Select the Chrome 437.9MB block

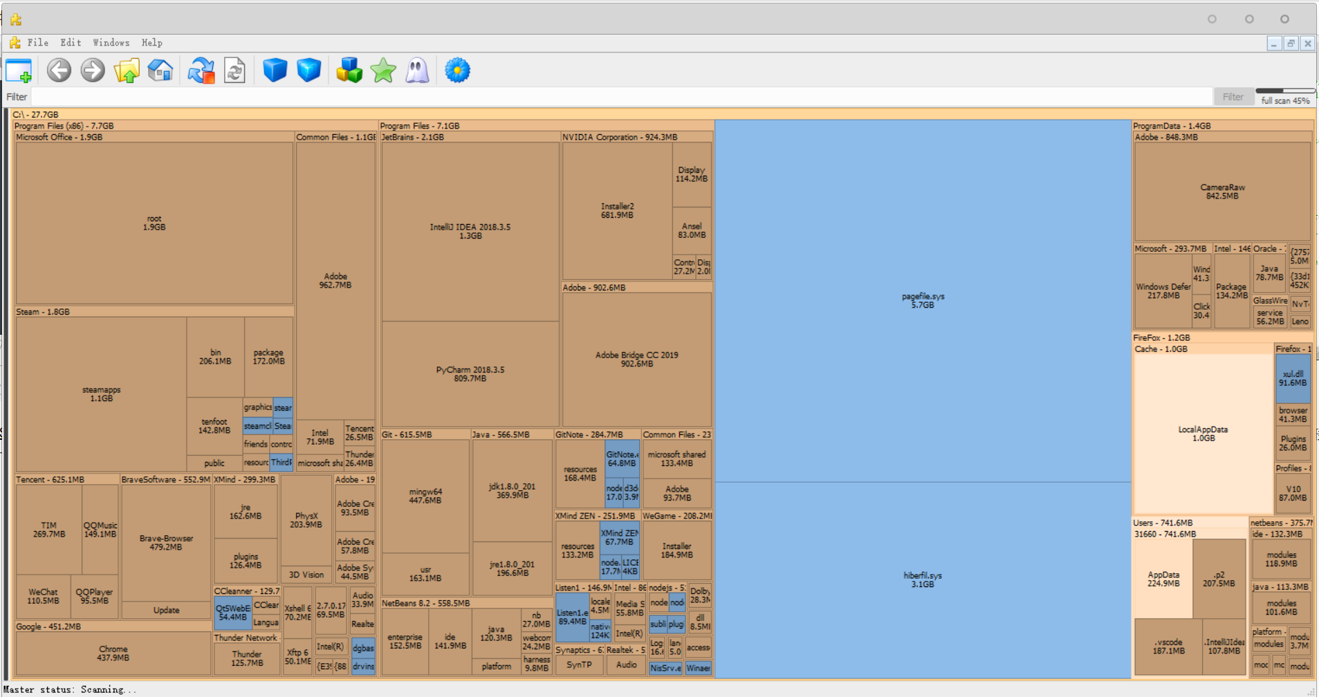113,653
